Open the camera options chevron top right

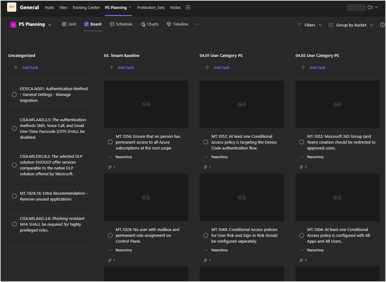pos(376,6)
